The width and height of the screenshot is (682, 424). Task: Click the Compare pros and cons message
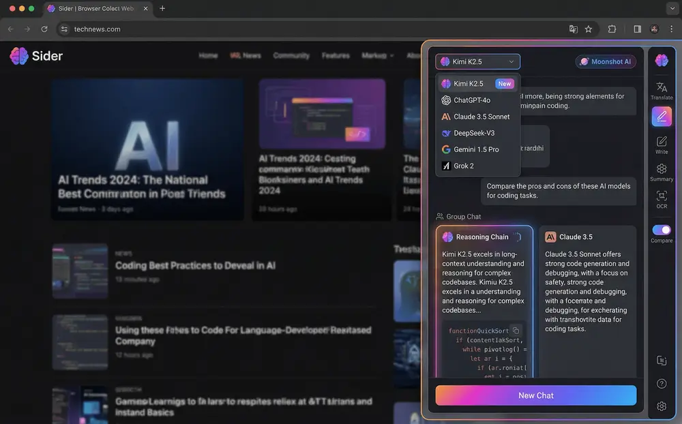click(x=559, y=191)
